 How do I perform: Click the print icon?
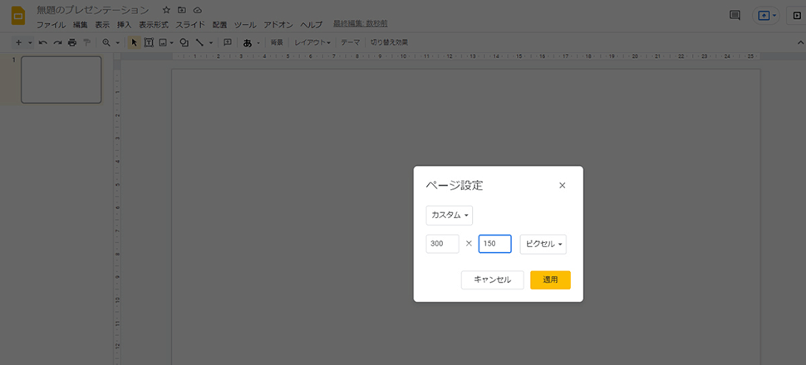click(72, 42)
